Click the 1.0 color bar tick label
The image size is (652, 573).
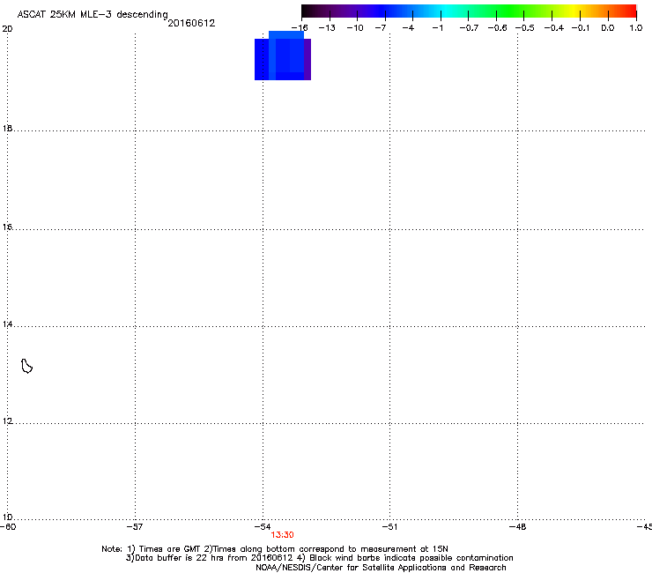tap(636, 28)
